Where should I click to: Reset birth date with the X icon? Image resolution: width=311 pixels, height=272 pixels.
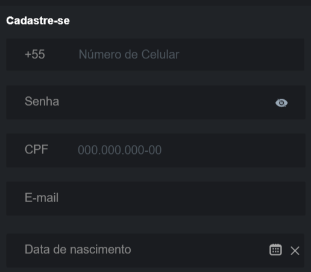(295, 250)
